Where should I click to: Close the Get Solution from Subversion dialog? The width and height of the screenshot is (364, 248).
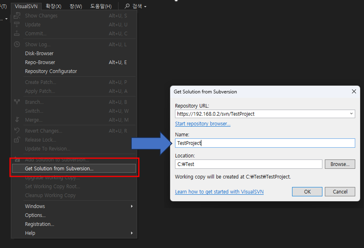(x=354, y=91)
